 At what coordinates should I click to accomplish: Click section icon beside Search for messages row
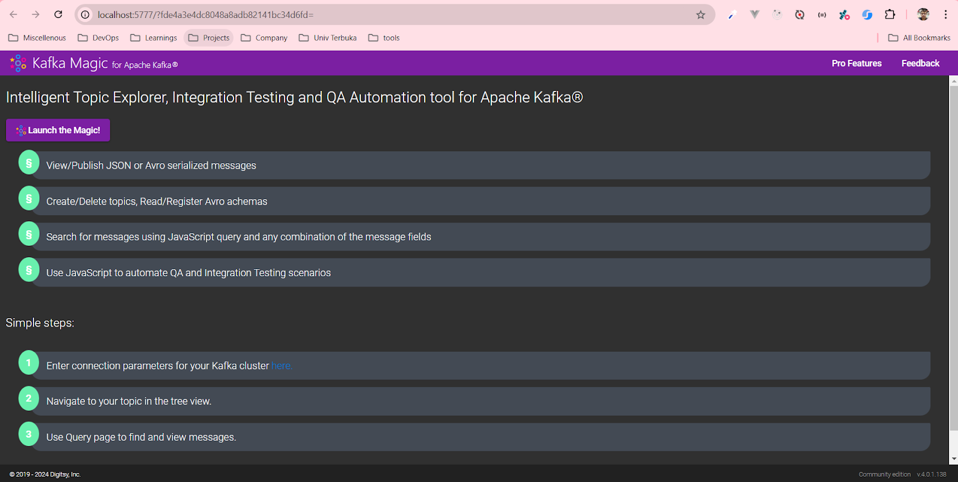click(x=29, y=234)
